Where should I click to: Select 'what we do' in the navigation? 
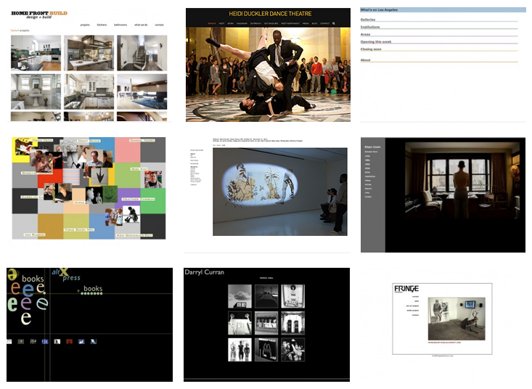[140, 24]
